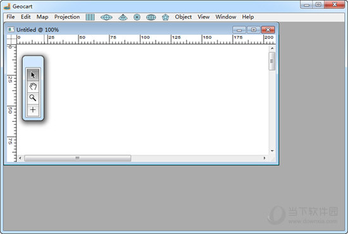Screen dimensions: 348x234
Task: Click the ruler origin box at corner
Action: (12, 39)
